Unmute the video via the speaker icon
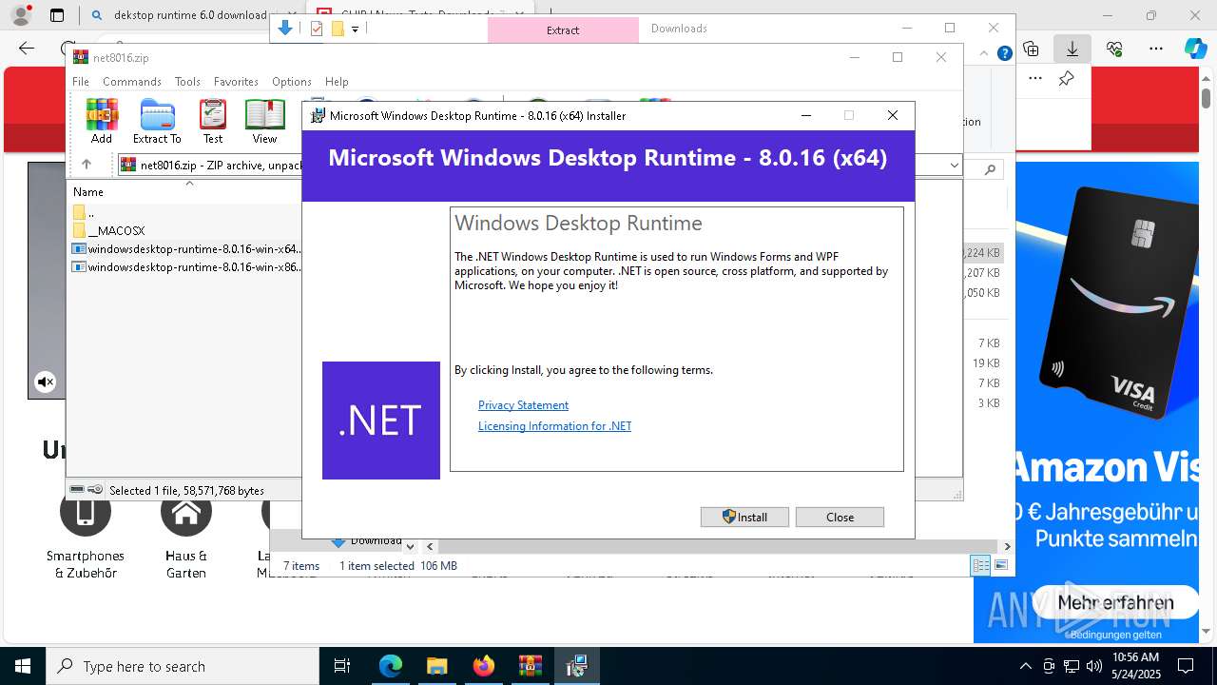 click(45, 382)
